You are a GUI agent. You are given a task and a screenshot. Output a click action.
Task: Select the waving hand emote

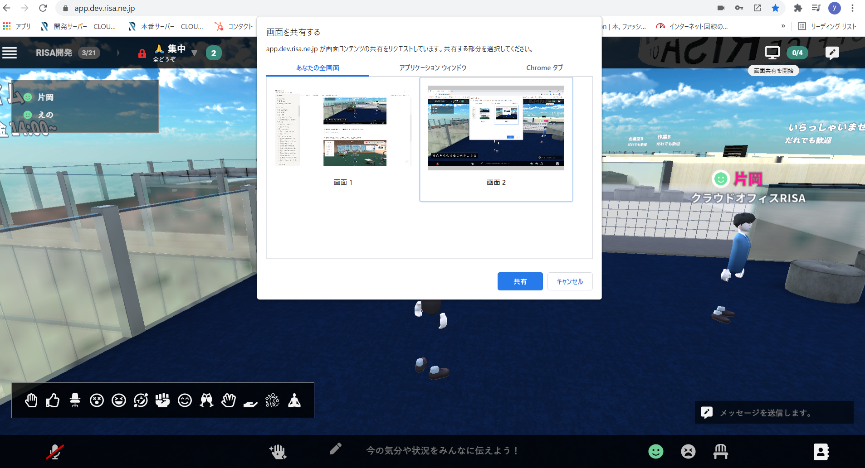(x=229, y=400)
